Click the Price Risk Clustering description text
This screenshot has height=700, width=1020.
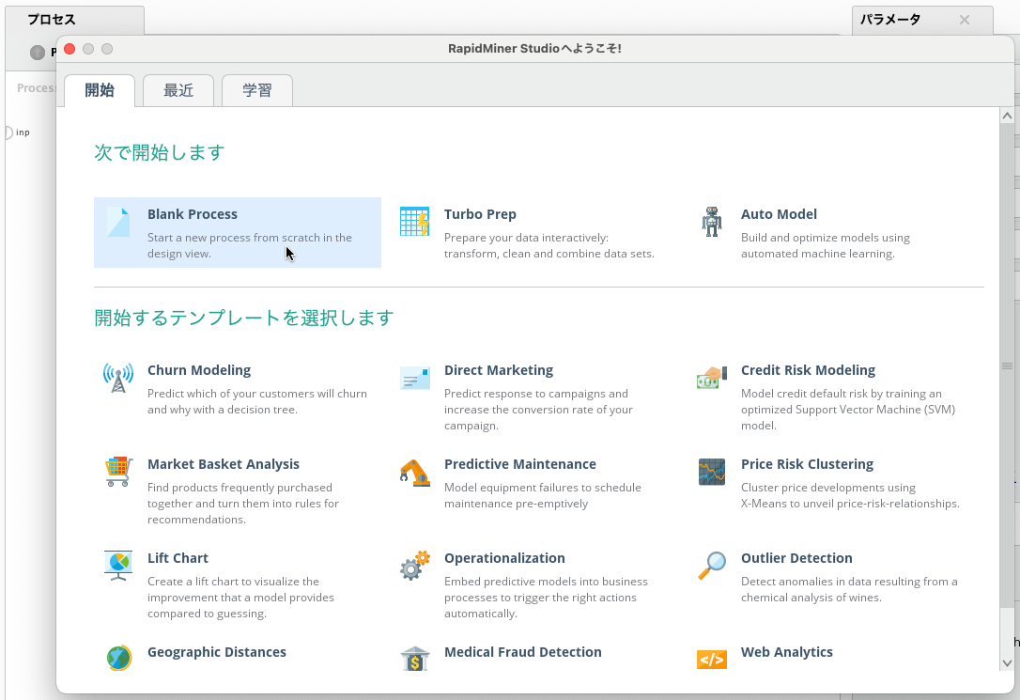point(850,496)
